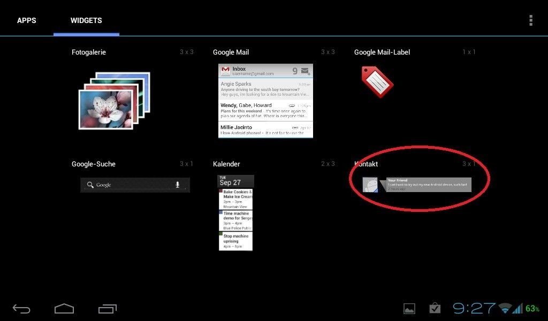This screenshot has height=321, width=548.
Task: Tap the Kontakt widget avatar picture
Action: [370, 185]
